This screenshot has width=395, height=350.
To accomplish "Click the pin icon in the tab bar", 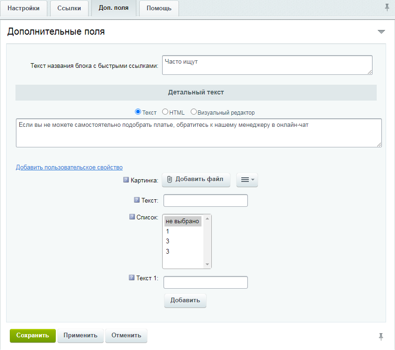I will click(387, 7).
